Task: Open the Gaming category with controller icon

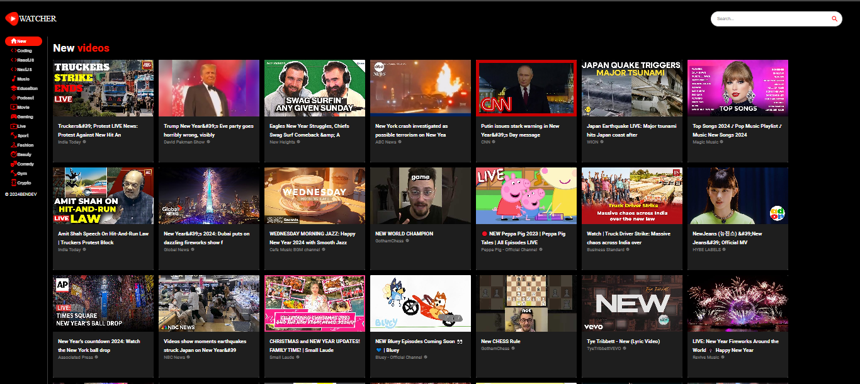Action: click(25, 116)
